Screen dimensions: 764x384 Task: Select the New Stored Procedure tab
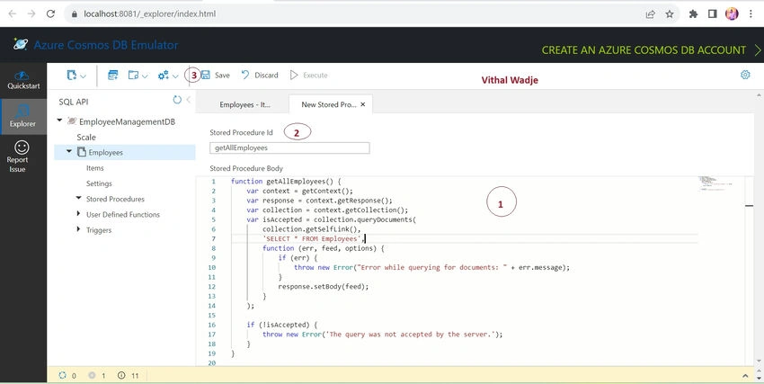(x=328, y=104)
